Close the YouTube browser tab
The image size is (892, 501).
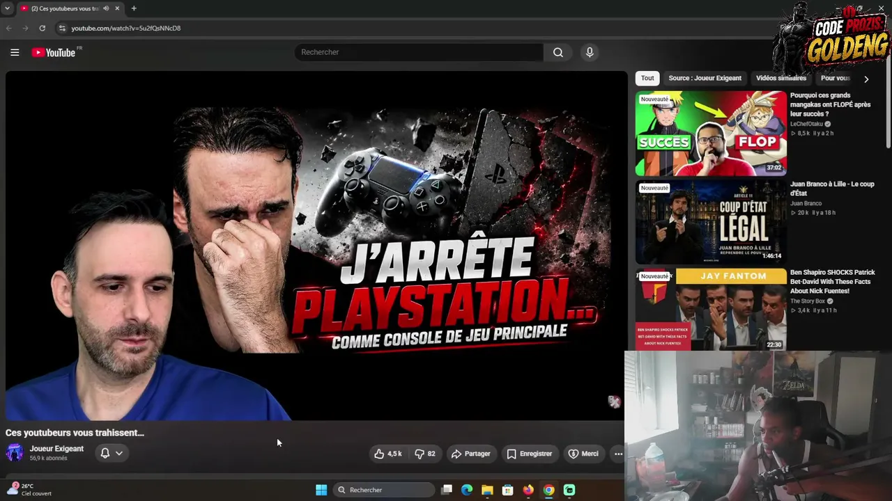(x=117, y=8)
